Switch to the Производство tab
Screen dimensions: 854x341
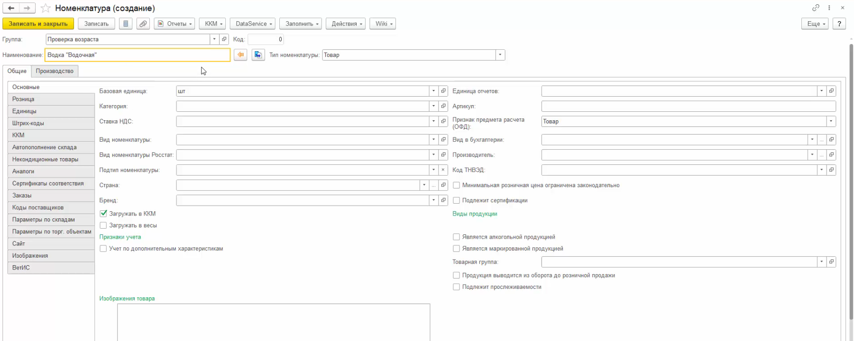click(55, 71)
